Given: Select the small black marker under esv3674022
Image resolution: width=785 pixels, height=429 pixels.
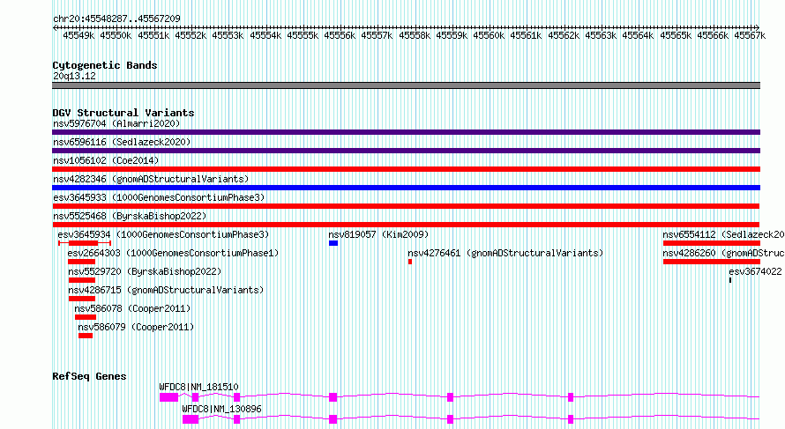Looking at the screenshot, I should (x=730, y=280).
